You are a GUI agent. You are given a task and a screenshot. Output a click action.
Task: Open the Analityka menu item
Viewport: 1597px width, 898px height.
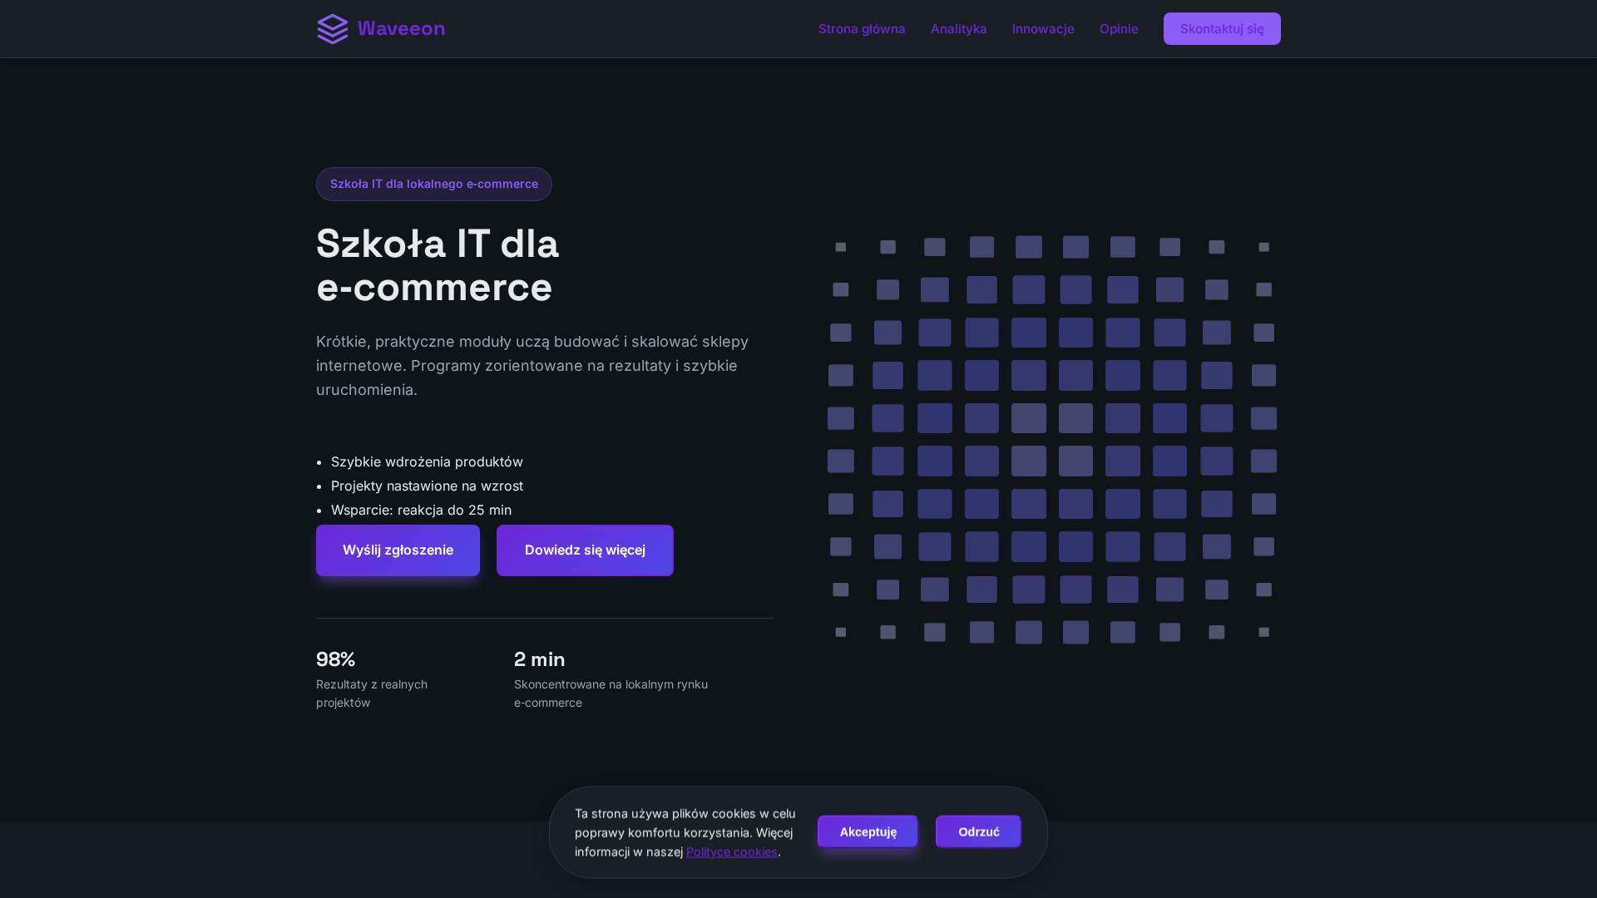pyautogui.click(x=958, y=29)
